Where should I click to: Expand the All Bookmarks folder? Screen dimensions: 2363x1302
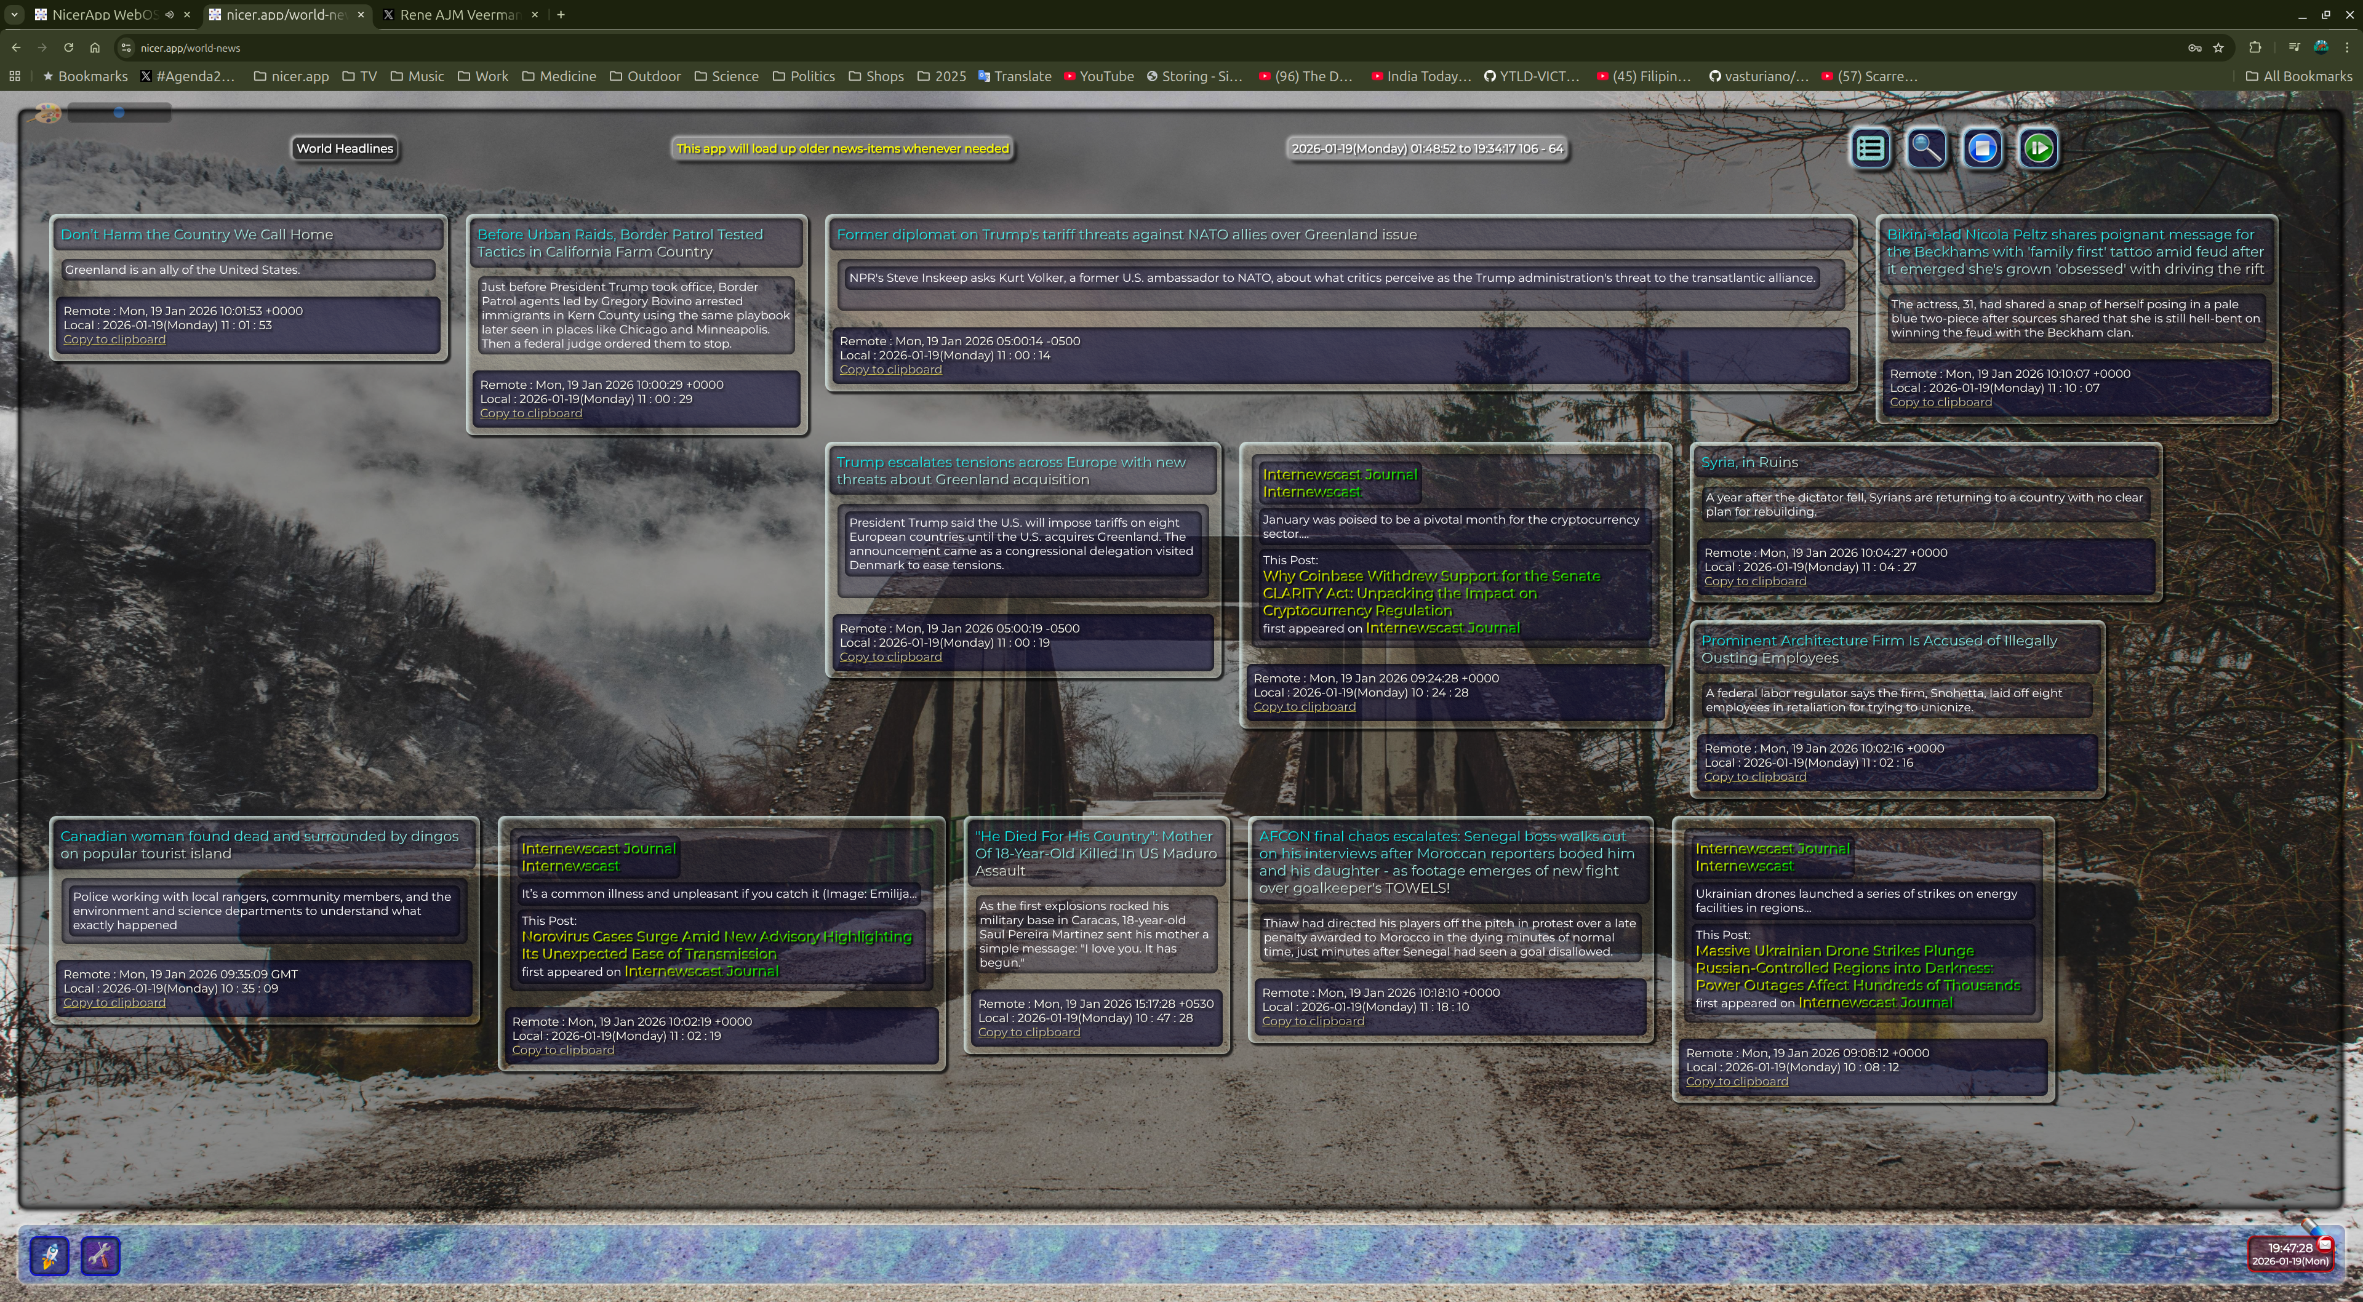coord(2298,76)
